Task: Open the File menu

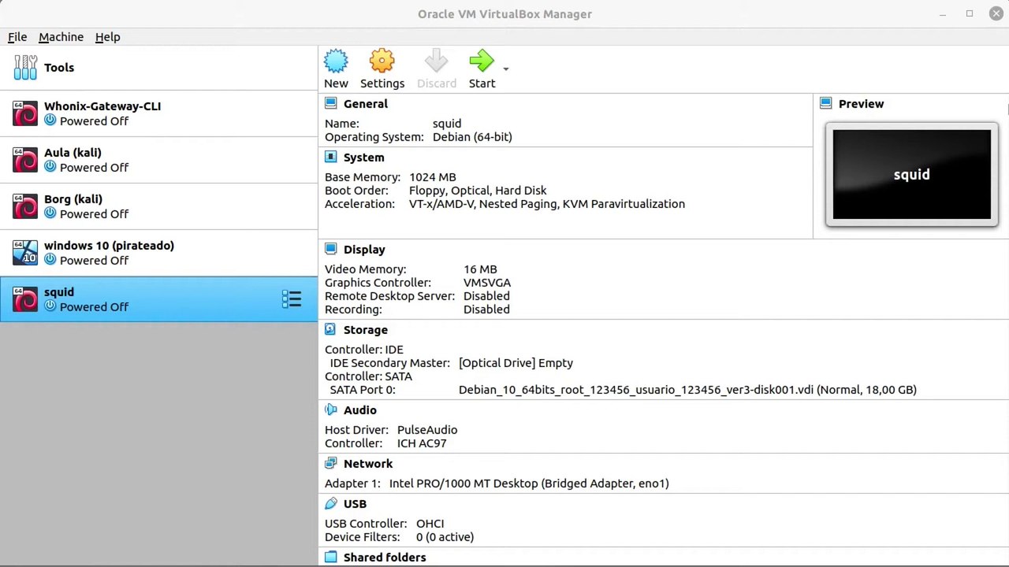Action: [x=17, y=37]
